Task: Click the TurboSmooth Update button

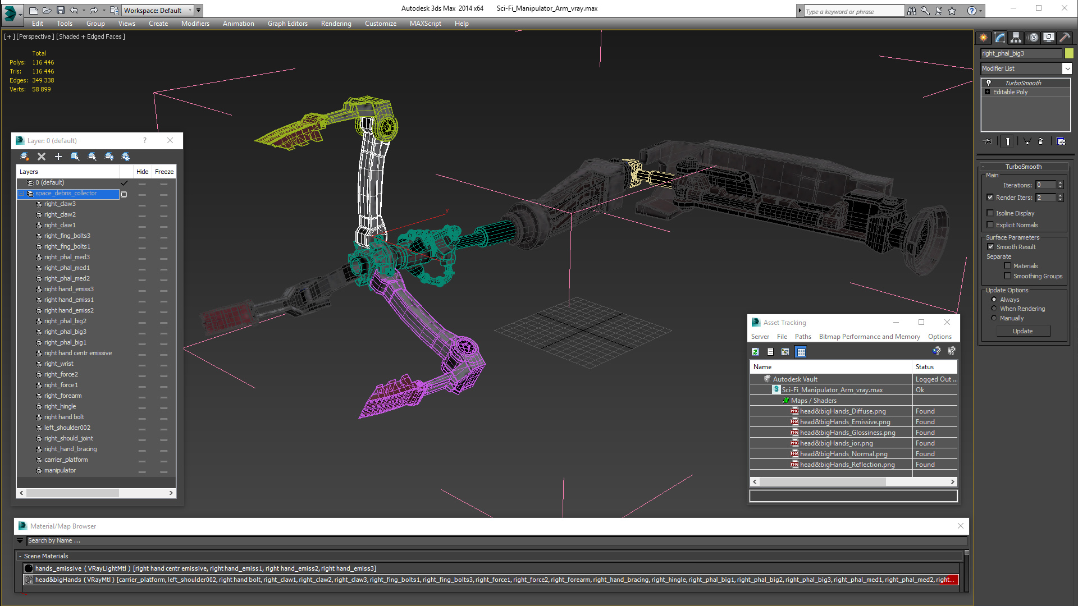Action: [x=1022, y=331]
